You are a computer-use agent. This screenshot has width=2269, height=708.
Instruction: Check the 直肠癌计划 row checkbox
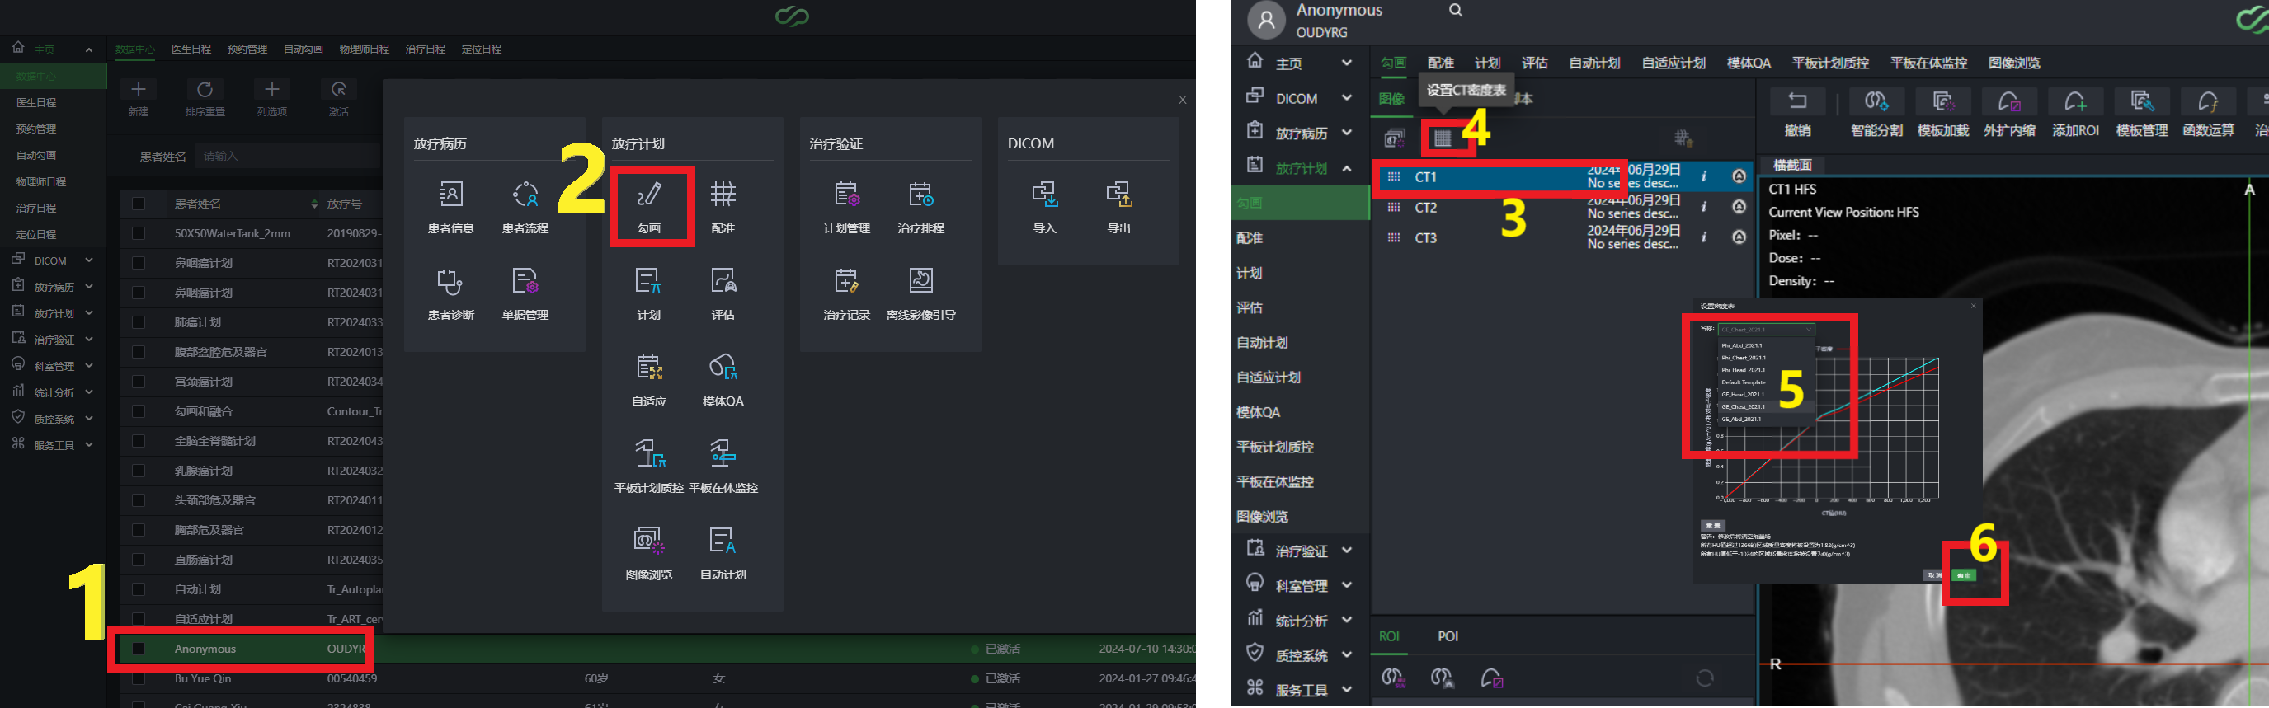pos(139,559)
